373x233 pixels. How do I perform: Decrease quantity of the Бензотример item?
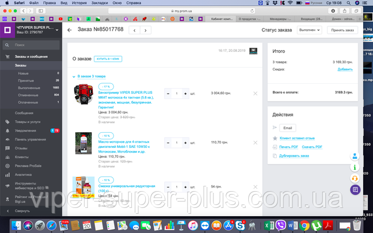coord(168,93)
